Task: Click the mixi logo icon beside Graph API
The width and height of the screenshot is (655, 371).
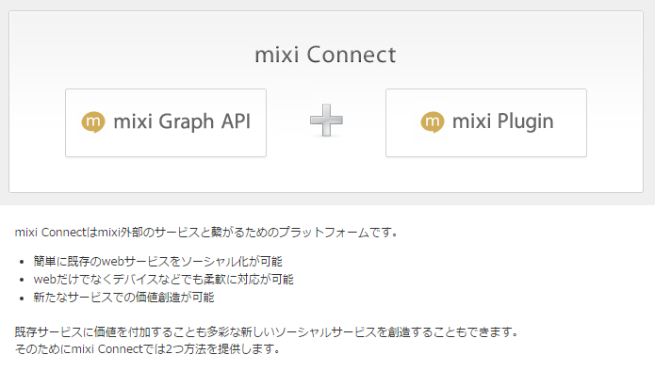Action: (x=93, y=122)
